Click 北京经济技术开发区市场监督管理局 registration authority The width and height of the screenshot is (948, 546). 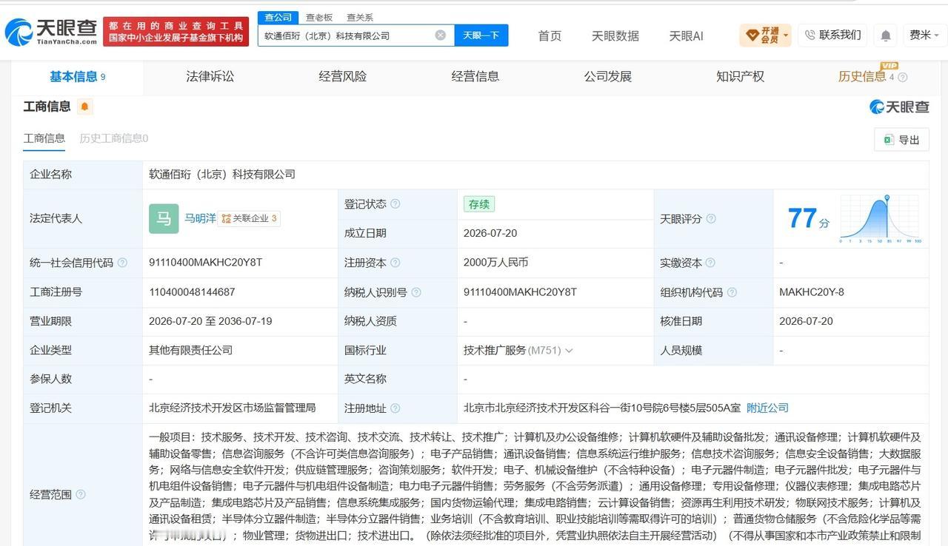click(x=232, y=408)
